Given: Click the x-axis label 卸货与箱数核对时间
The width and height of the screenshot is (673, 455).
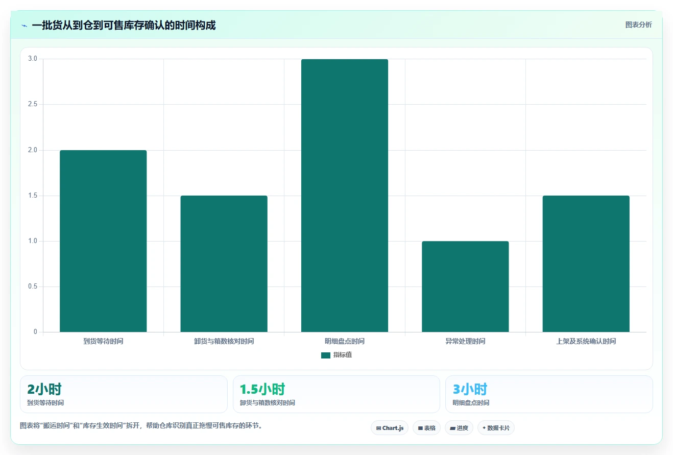Looking at the screenshot, I should pos(224,341).
